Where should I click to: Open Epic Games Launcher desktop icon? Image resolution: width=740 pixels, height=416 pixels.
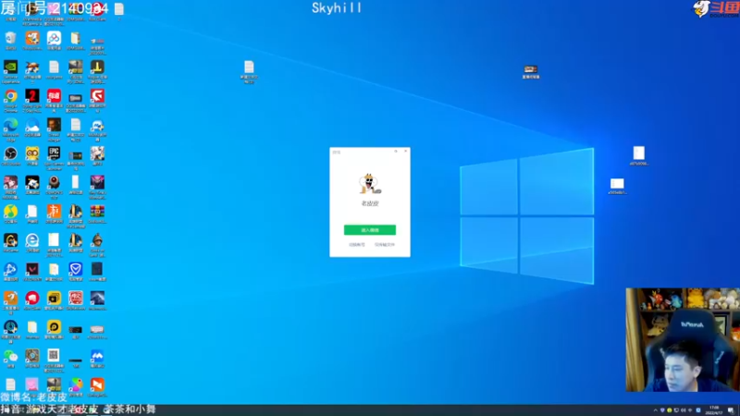pos(54,153)
